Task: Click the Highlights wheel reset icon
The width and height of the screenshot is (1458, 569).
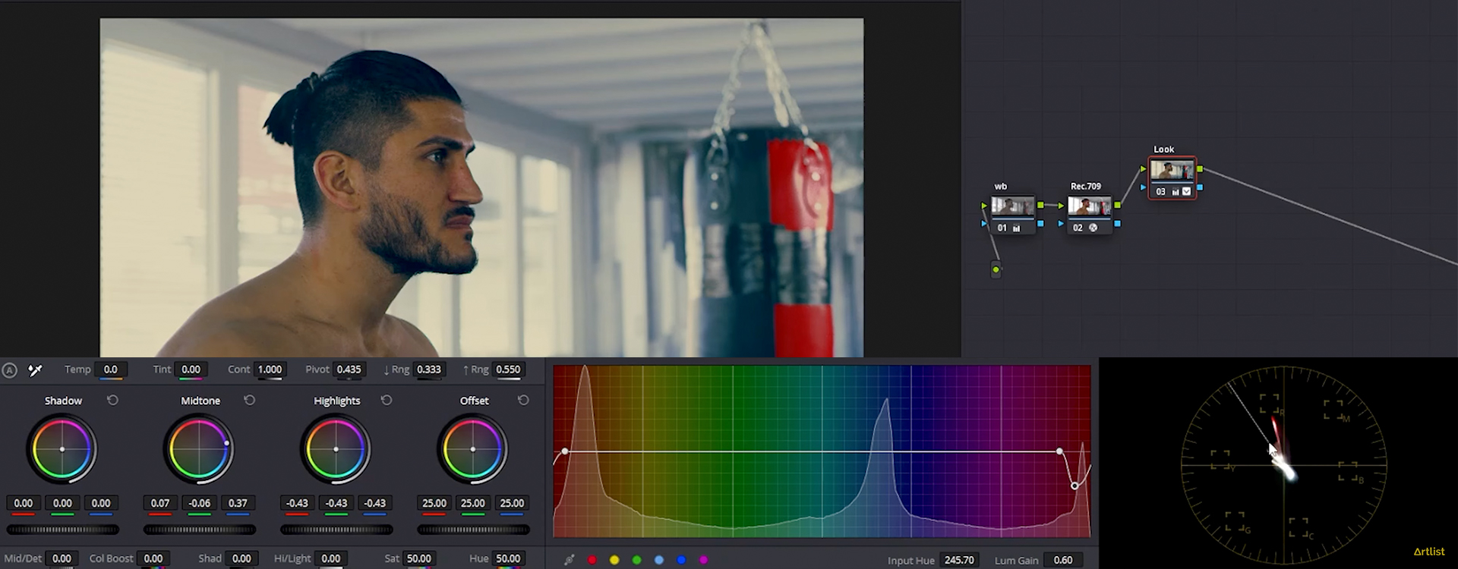Action: (387, 401)
